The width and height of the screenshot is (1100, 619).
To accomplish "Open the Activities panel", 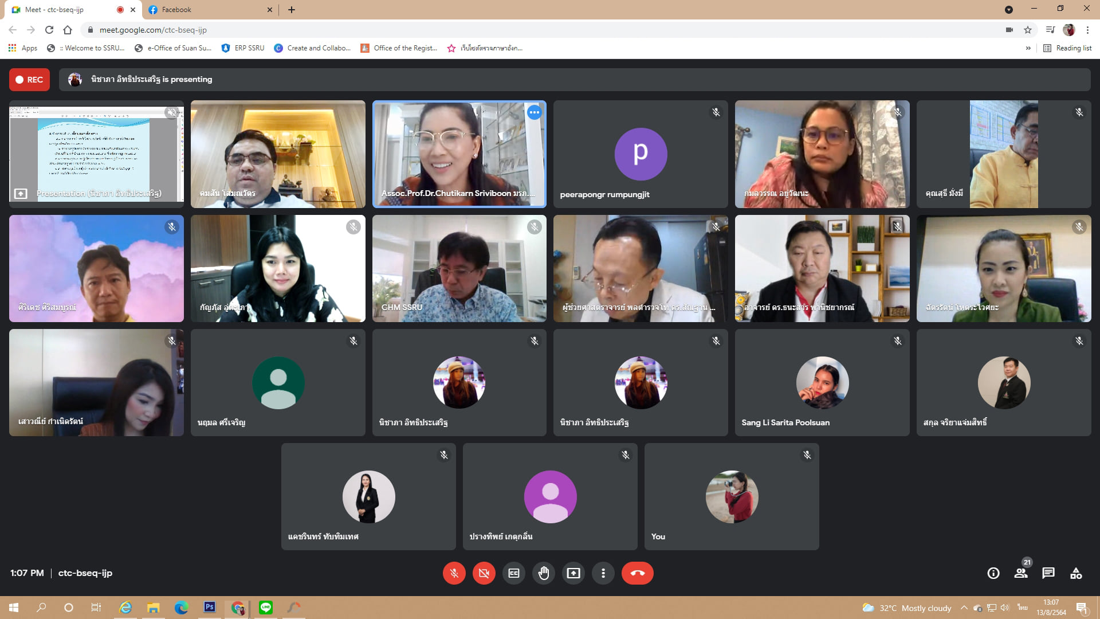I will (1075, 573).
